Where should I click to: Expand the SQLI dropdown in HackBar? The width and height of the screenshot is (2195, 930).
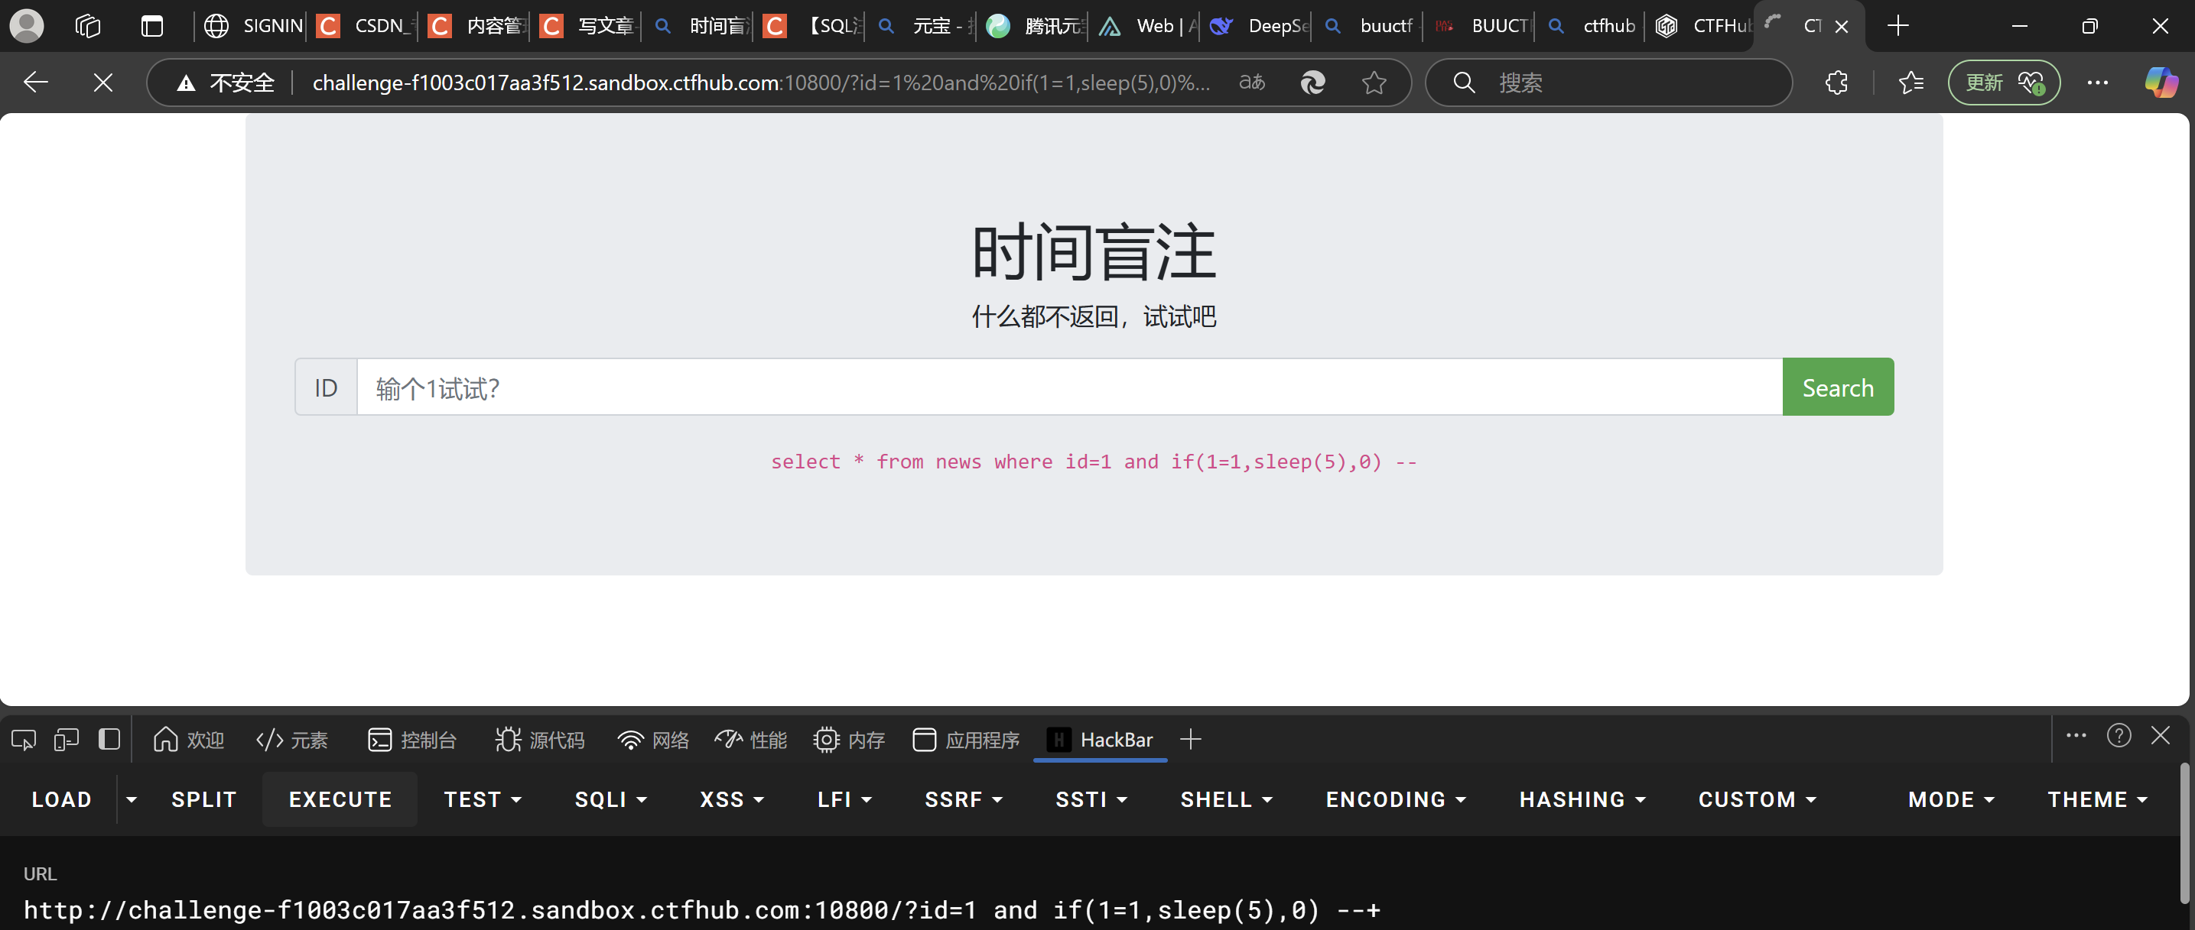(x=610, y=799)
